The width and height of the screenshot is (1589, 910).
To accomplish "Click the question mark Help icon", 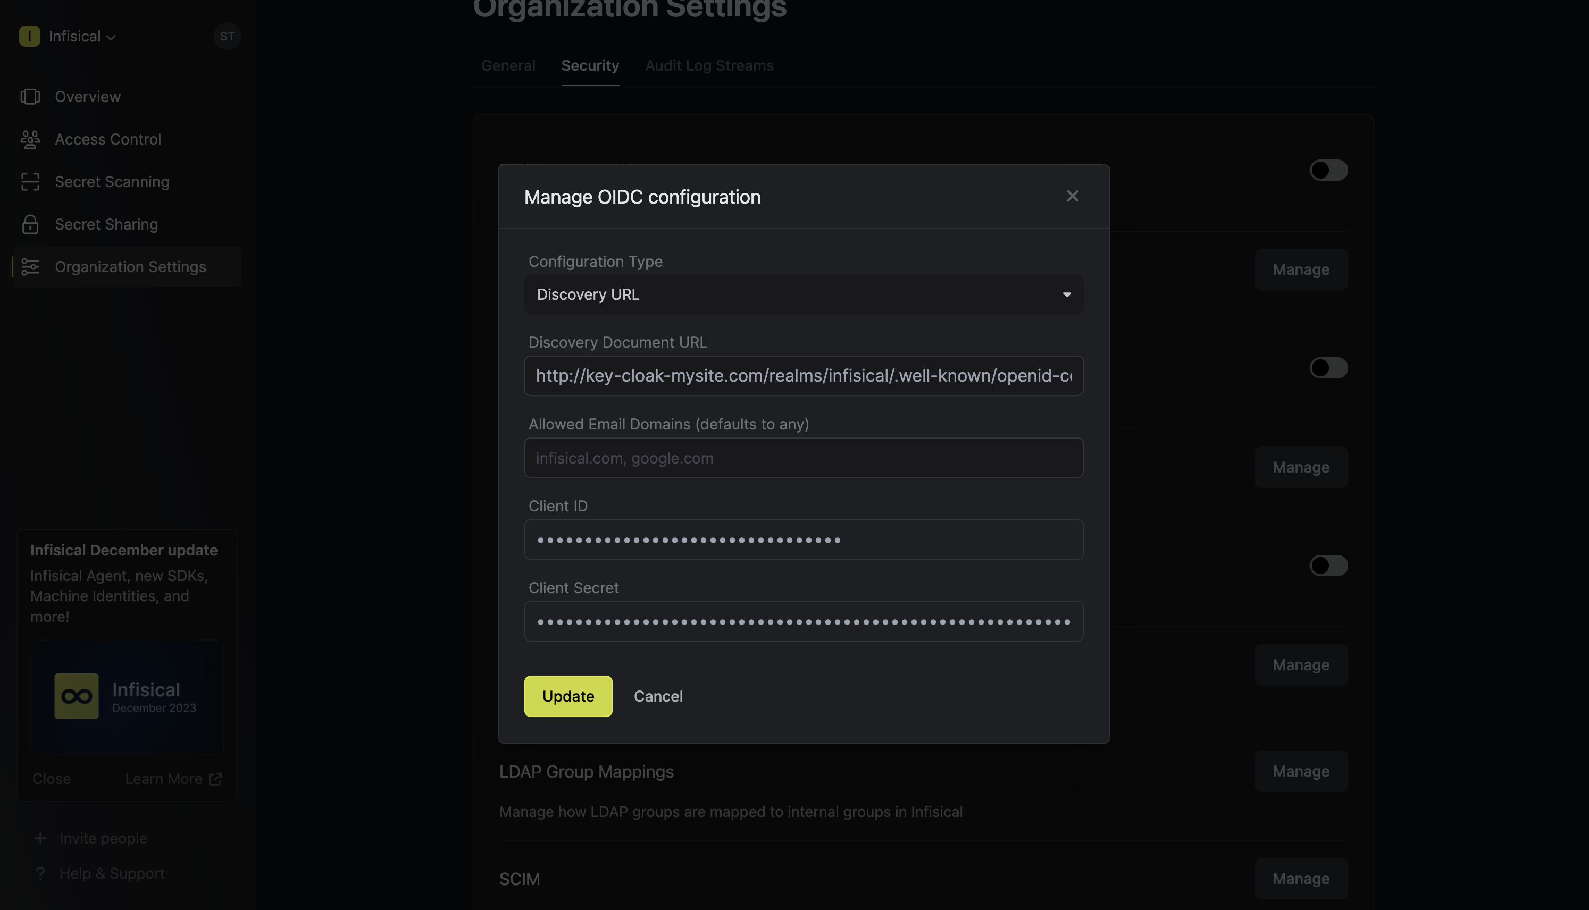I will tap(40, 873).
